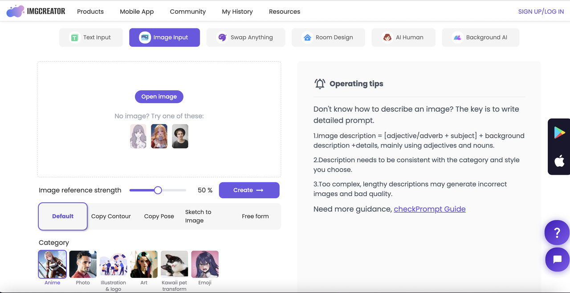Click the AI Human face icon
The image size is (570, 293).
tap(387, 38)
